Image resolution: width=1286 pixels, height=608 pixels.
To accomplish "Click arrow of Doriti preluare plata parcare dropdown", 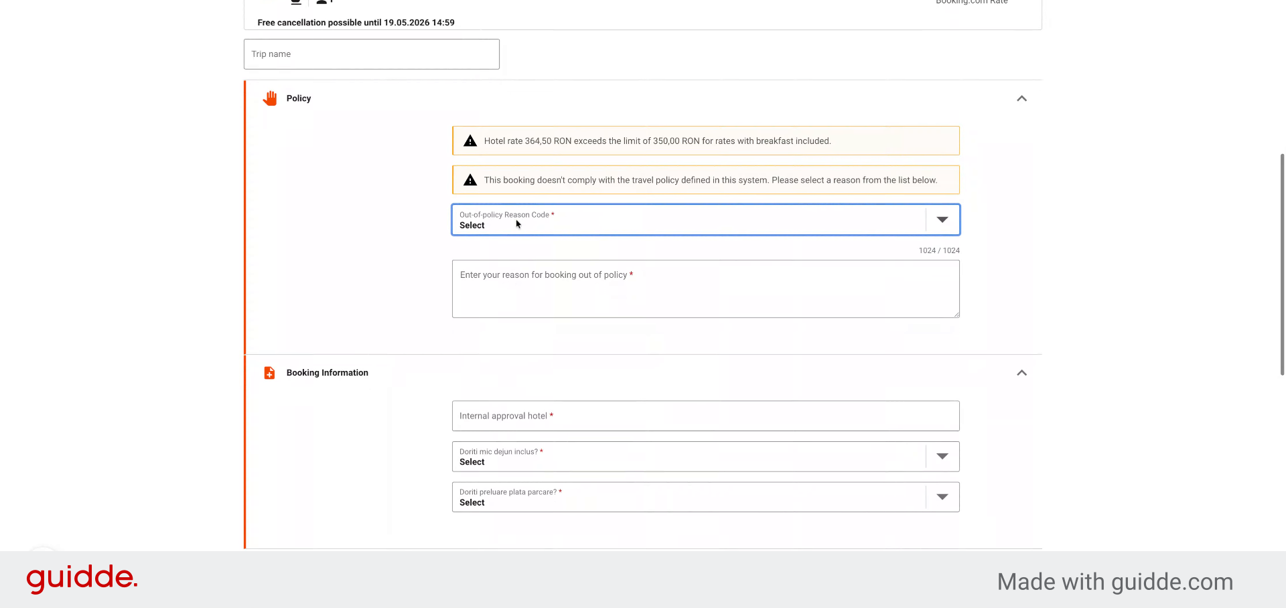I will pyautogui.click(x=942, y=497).
